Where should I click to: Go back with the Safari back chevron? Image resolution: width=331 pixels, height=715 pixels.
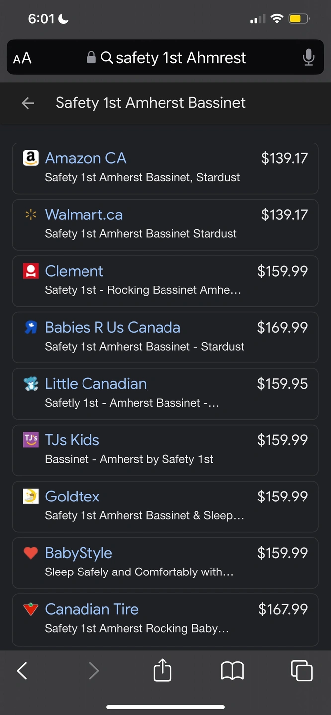tap(22, 671)
